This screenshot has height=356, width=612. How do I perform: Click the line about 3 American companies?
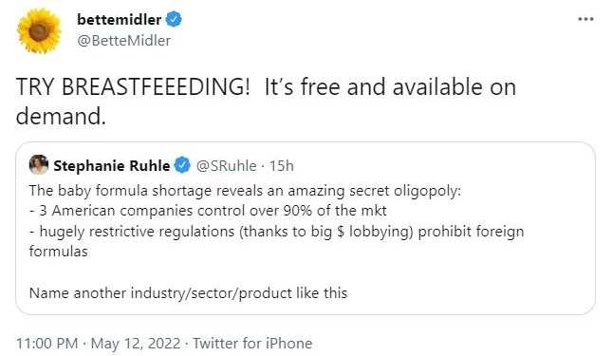tap(208, 211)
